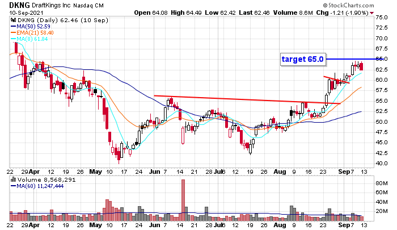Click the 20M volume axis label
Image resolution: width=397 pixels, height=230 pixels.
pos(382,211)
